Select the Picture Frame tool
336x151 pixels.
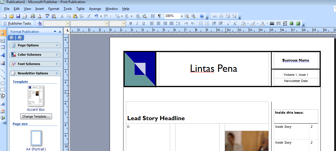click(3, 63)
